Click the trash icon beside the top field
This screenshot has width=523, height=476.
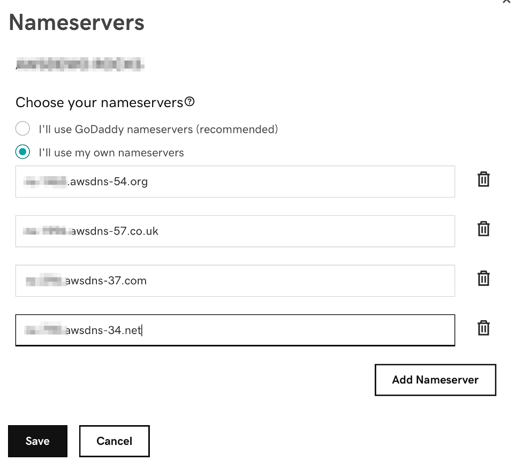click(483, 179)
